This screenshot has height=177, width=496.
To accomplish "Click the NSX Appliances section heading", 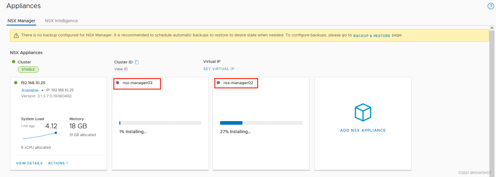I will 26,53.
